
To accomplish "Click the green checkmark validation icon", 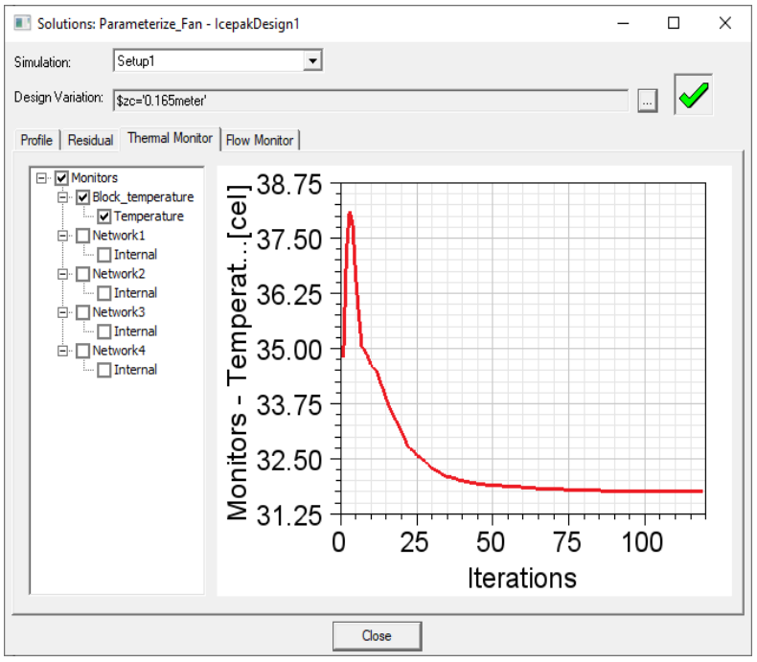I will click(x=693, y=95).
